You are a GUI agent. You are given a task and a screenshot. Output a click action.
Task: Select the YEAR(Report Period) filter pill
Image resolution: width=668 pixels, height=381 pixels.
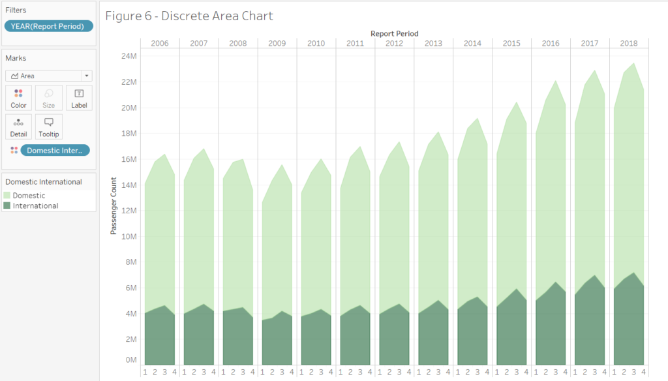[48, 26]
